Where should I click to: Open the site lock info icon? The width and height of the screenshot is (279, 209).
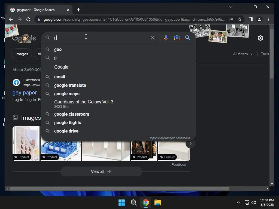coord(39,19)
